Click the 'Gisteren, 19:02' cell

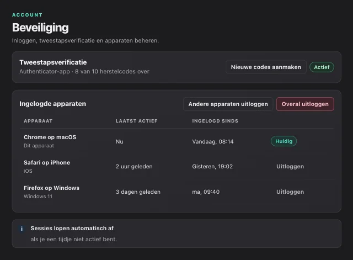(x=212, y=167)
